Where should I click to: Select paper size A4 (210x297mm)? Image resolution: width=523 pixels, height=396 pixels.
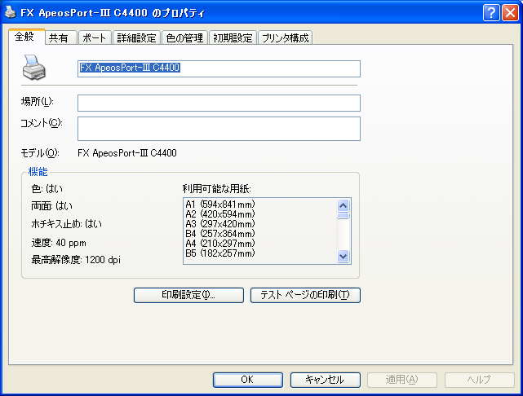[x=220, y=244]
